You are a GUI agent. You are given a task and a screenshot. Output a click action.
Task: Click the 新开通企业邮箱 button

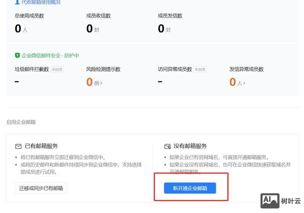(x=190, y=188)
